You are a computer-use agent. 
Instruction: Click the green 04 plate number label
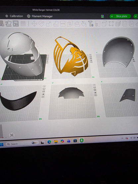[40, 119]
